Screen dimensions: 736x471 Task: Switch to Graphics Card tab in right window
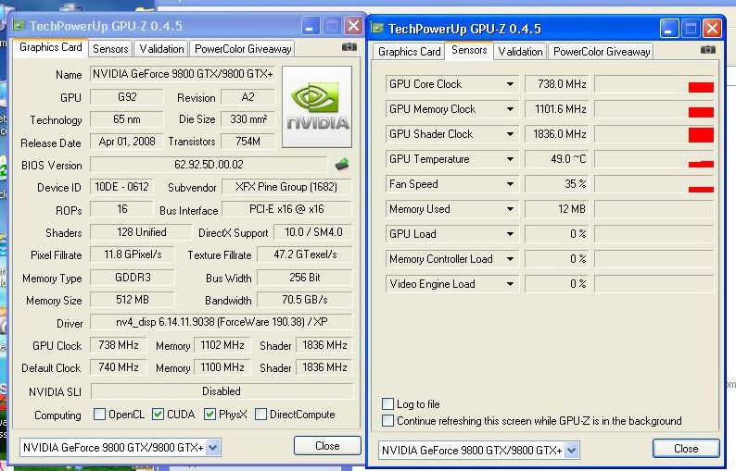click(x=410, y=52)
